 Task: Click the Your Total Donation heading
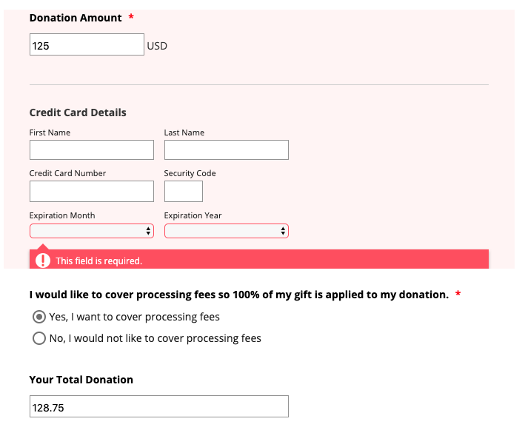coord(81,380)
